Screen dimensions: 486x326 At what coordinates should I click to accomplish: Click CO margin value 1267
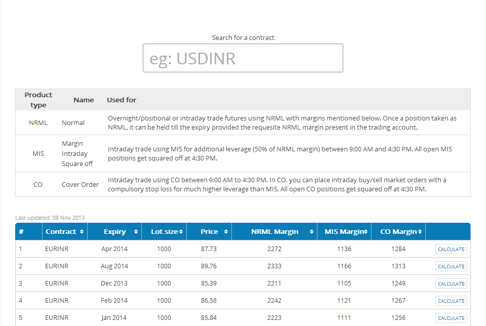click(398, 301)
